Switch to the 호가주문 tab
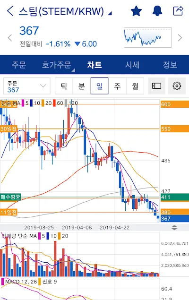The width and height of the screenshot is (189, 300). 57,65
